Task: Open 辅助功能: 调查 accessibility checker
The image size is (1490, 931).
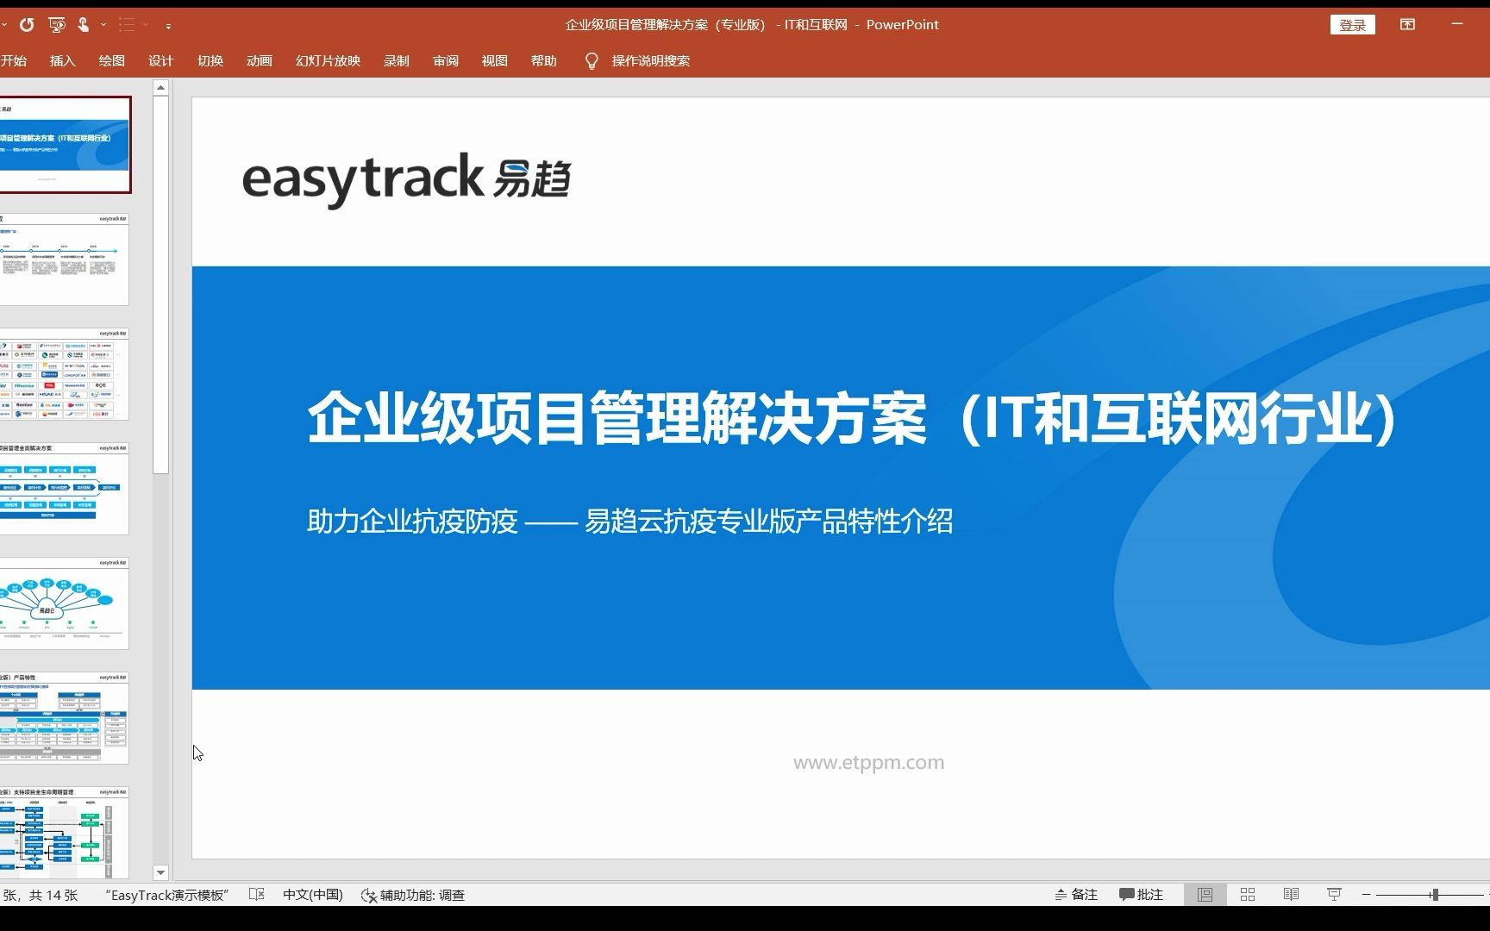Action: (413, 895)
